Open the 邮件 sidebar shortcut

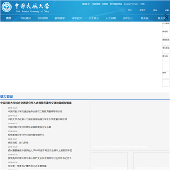point(166,75)
